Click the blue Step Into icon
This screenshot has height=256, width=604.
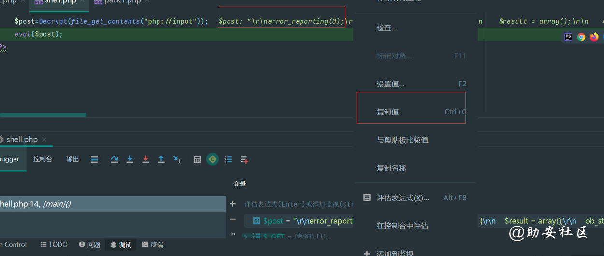pos(129,159)
